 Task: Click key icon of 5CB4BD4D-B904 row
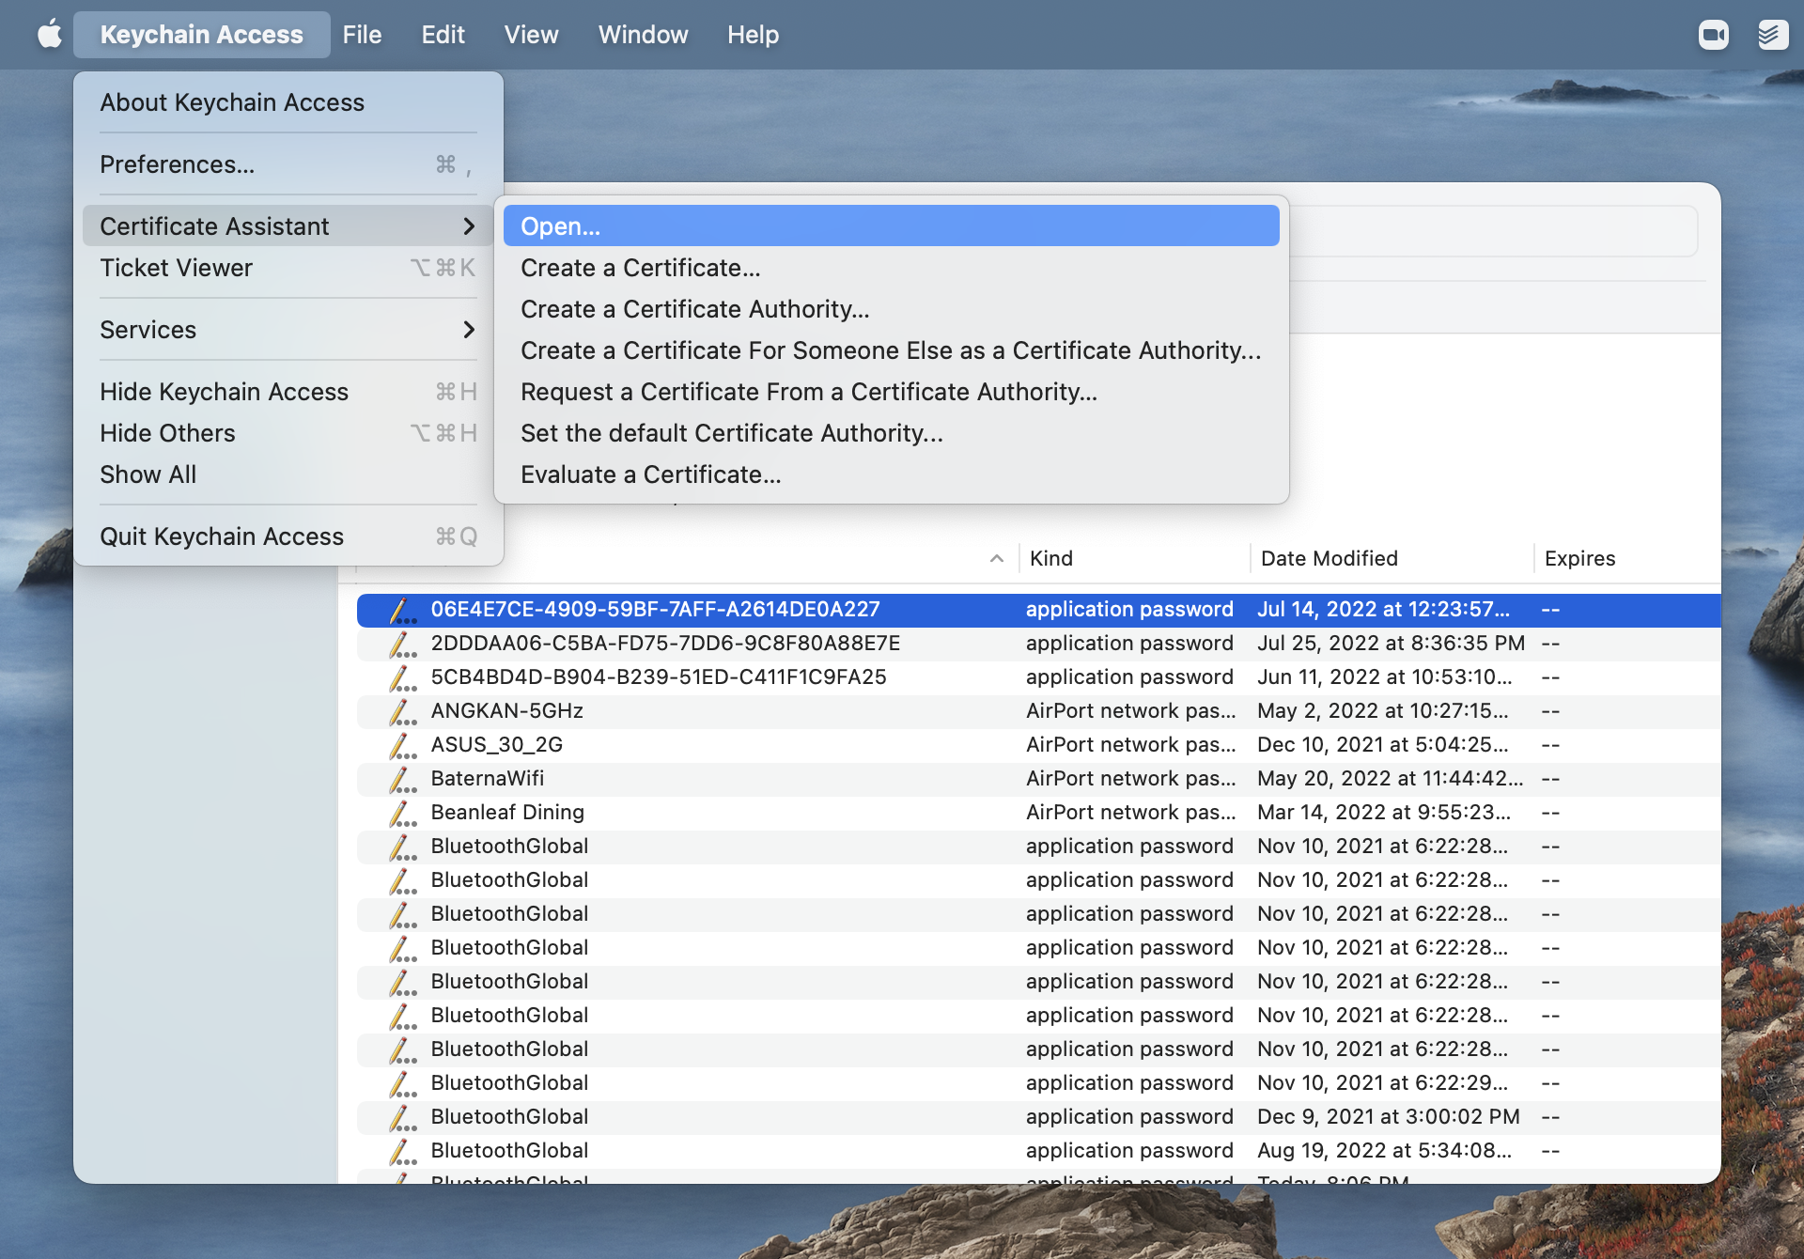pos(403,677)
